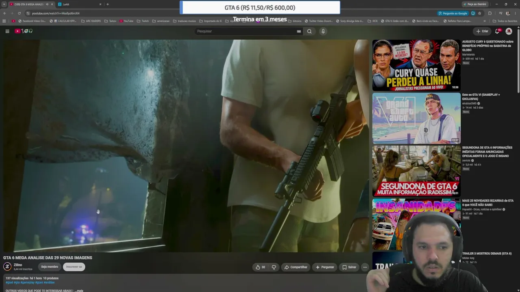Start voice search with the microphone icon
The image size is (520, 292).
pos(323,31)
